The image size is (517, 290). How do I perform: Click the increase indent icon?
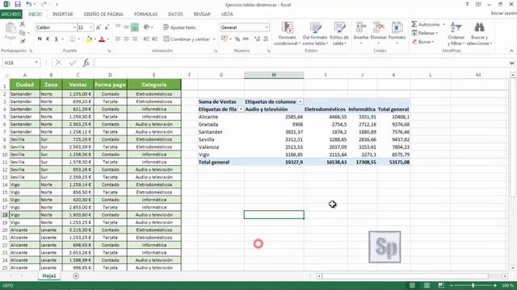click(x=154, y=39)
